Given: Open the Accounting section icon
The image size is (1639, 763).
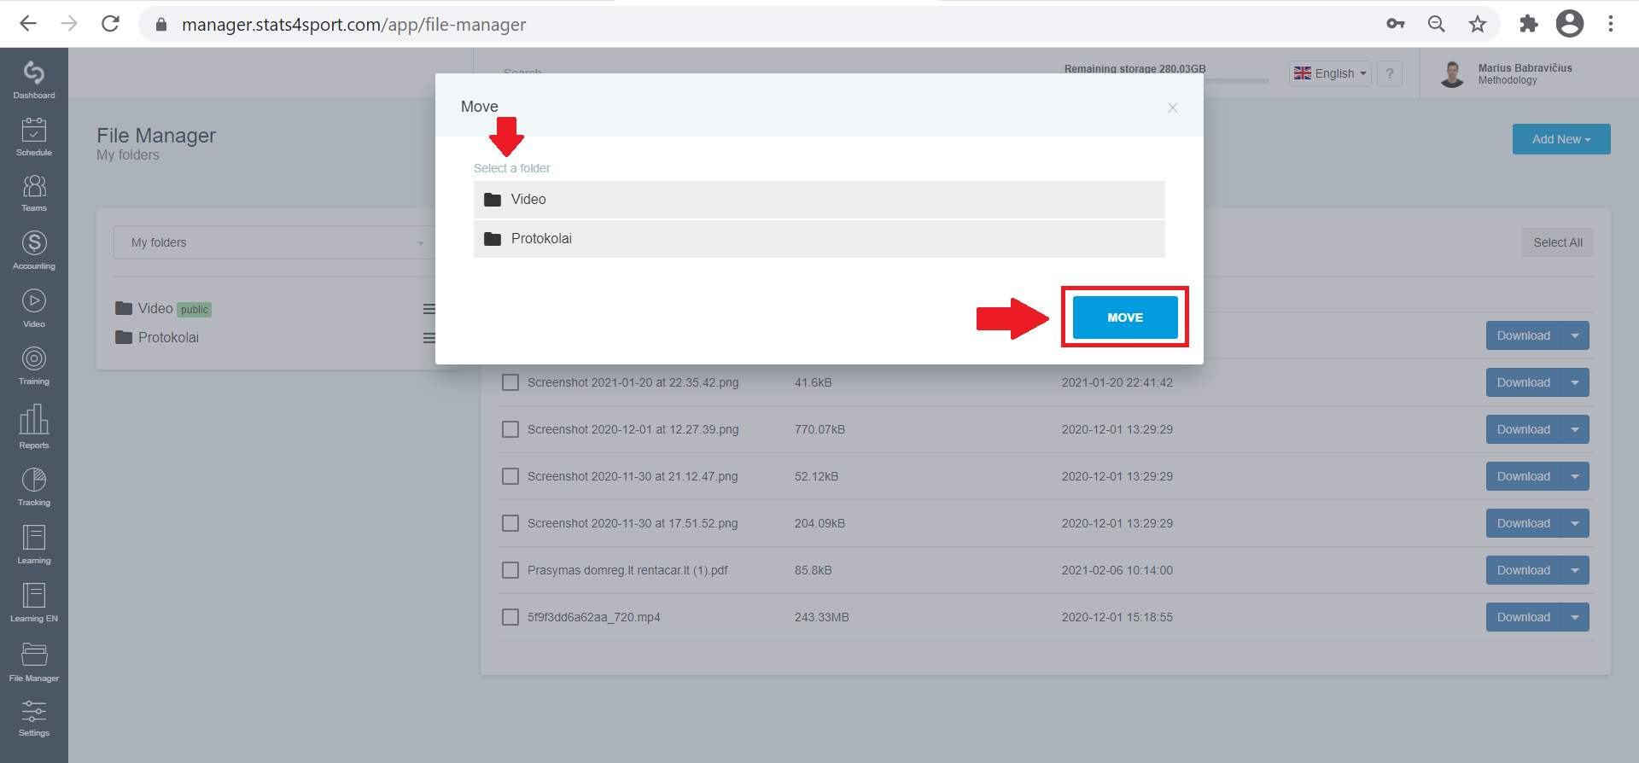Looking at the screenshot, I should click(34, 250).
